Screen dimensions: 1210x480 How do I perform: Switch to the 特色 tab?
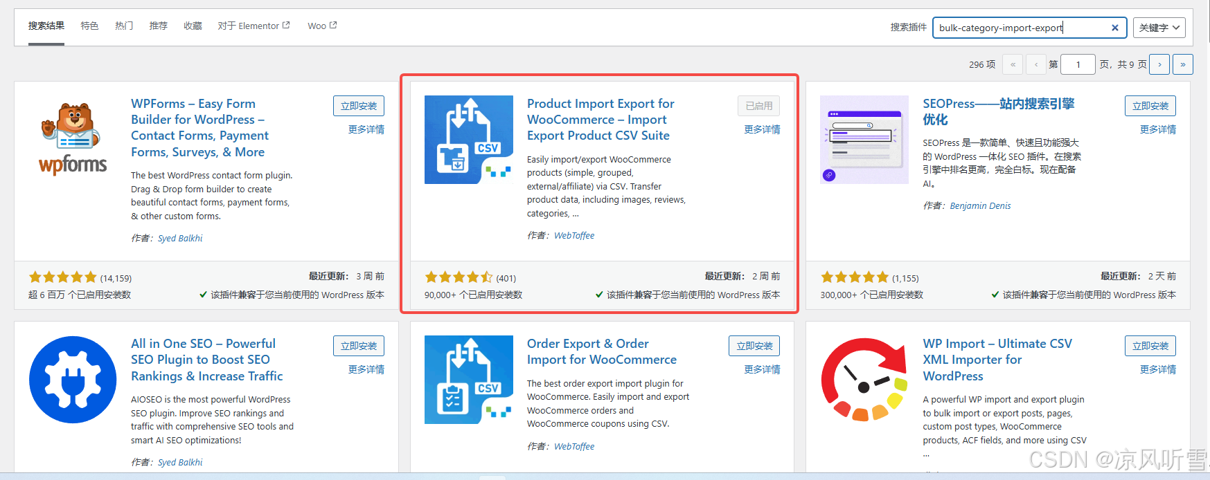tap(89, 26)
